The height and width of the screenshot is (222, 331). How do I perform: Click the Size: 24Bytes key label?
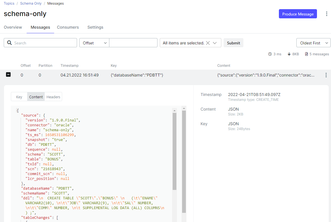pyautogui.click(x=239, y=129)
